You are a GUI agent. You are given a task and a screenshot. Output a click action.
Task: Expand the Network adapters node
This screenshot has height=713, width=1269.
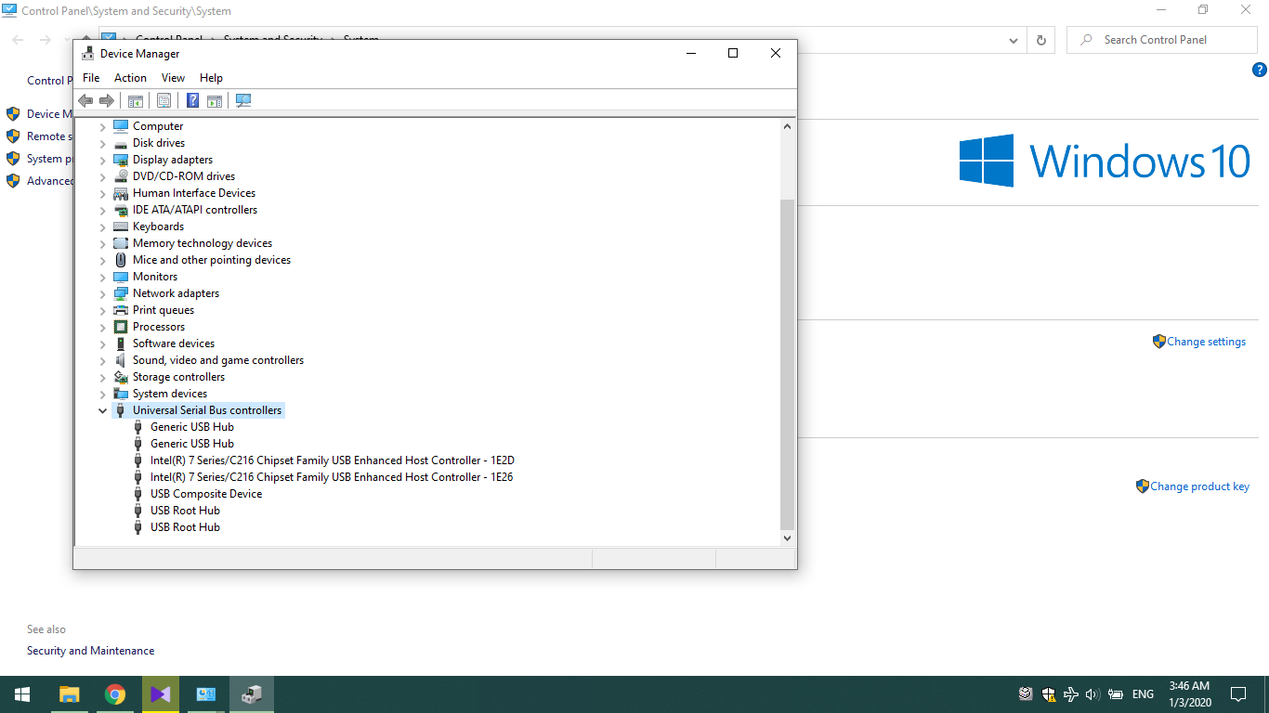(103, 293)
